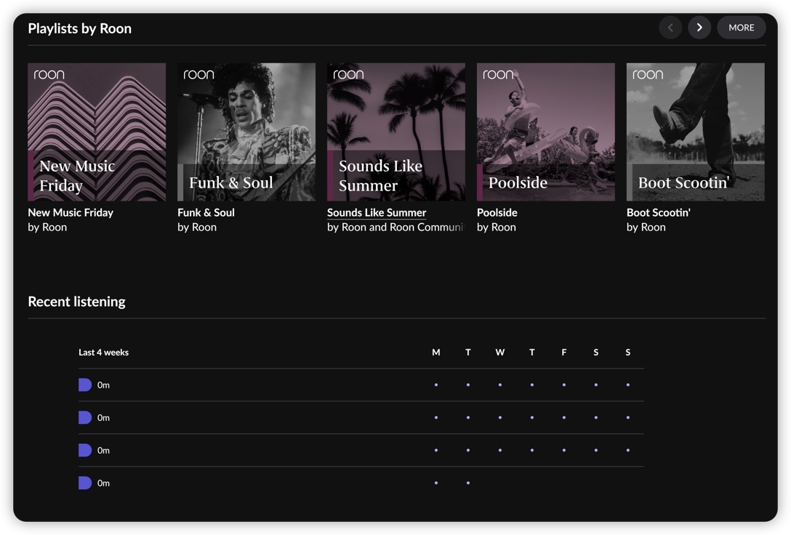Click the Tuesday dot in the fourth week row

tap(468, 483)
